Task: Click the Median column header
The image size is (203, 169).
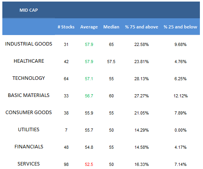Action: pos(111,27)
